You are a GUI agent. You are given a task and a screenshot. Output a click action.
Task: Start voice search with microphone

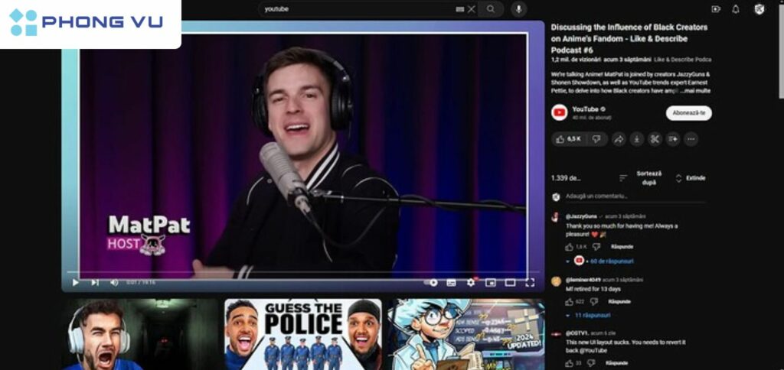tap(518, 9)
